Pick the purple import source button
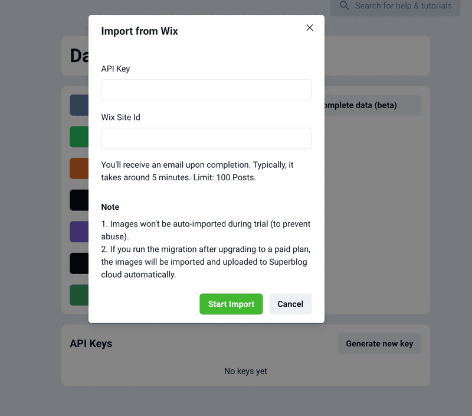The width and height of the screenshot is (472, 416). (x=79, y=232)
